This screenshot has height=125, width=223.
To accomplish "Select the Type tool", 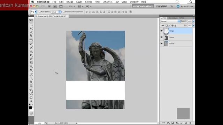I will click(31, 78).
